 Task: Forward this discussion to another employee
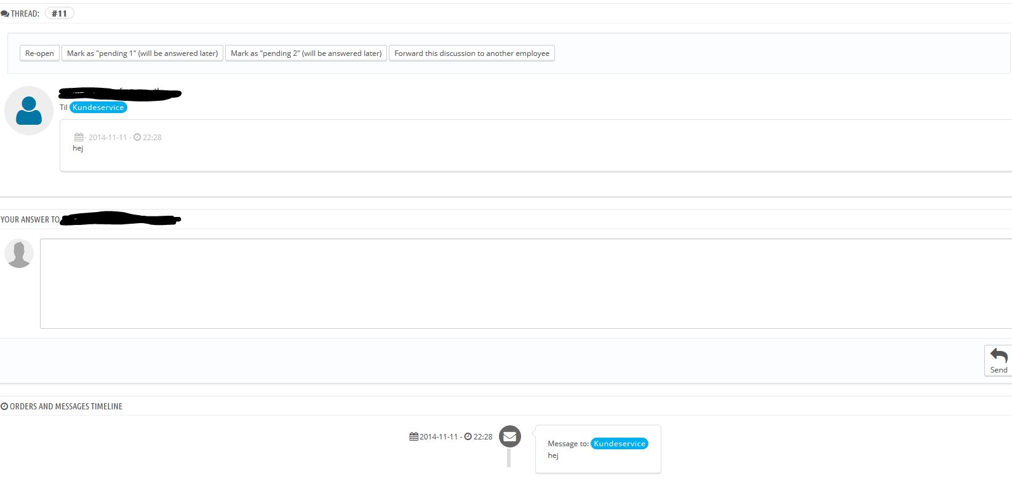pyautogui.click(x=472, y=53)
